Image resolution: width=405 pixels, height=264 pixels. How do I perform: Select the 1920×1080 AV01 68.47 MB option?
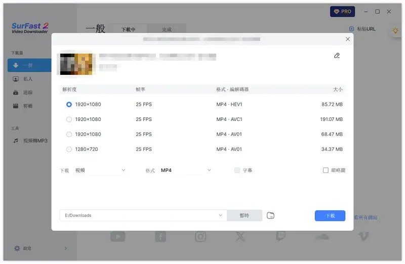point(69,135)
